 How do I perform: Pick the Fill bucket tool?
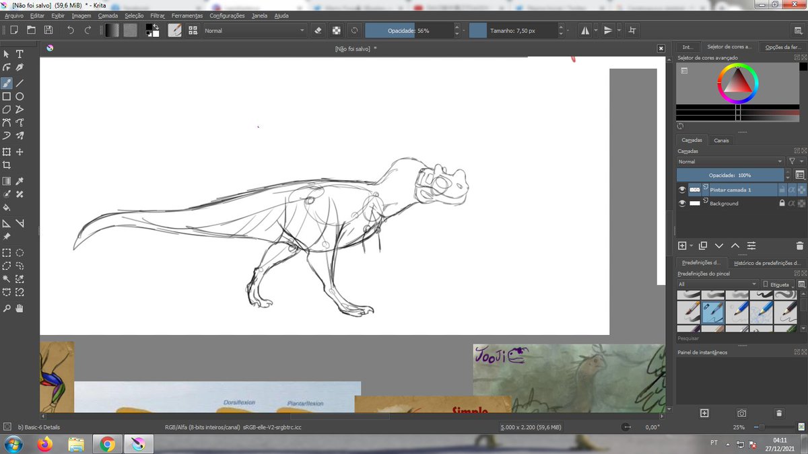click(x=7, y=208)
